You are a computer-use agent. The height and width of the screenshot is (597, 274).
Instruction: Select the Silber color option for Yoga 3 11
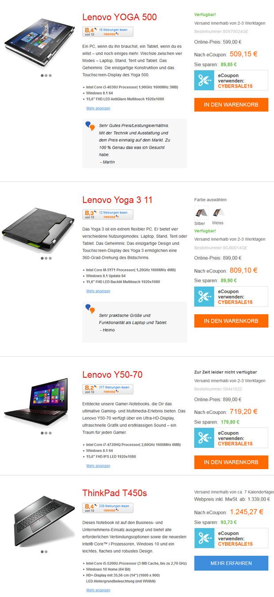coord(202,212)
